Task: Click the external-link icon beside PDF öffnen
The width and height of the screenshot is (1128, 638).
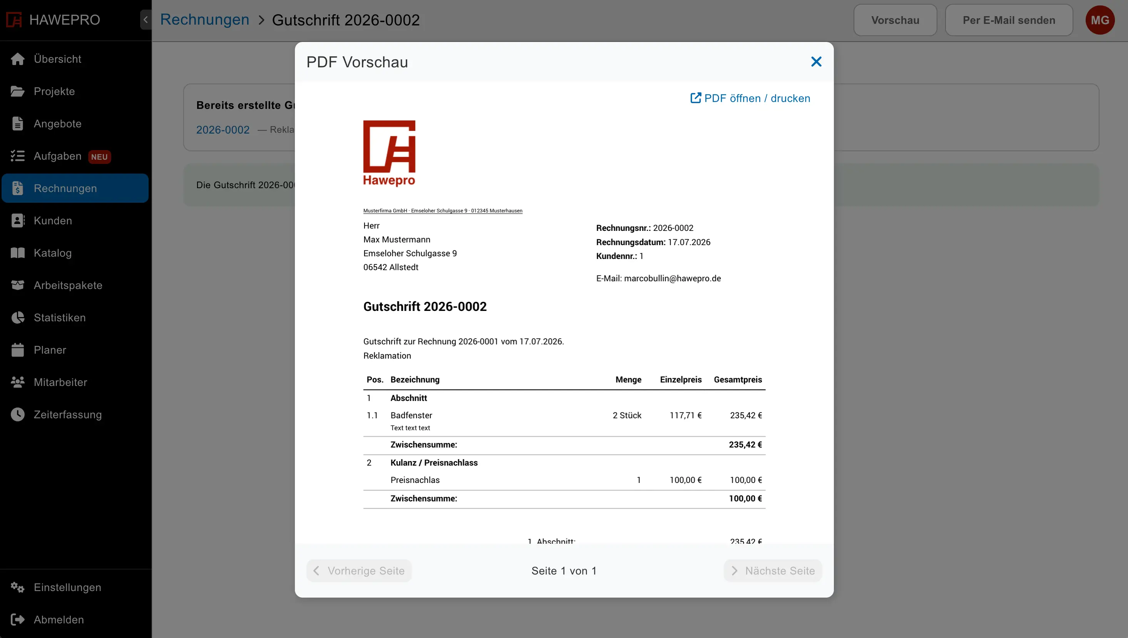Action: (696, 98)
